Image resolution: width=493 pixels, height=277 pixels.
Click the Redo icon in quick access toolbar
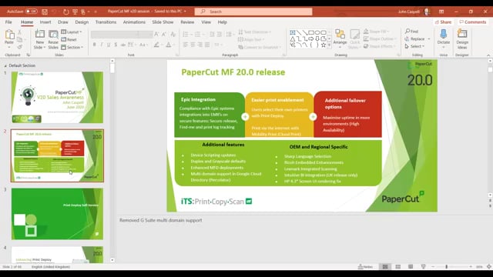[x=65, y=12]
